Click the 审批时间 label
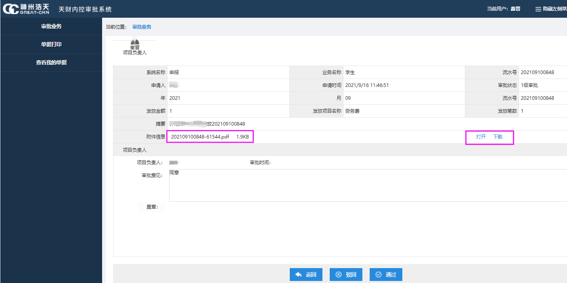The width and height of the screenshot is (567, 283). (260, 163)
